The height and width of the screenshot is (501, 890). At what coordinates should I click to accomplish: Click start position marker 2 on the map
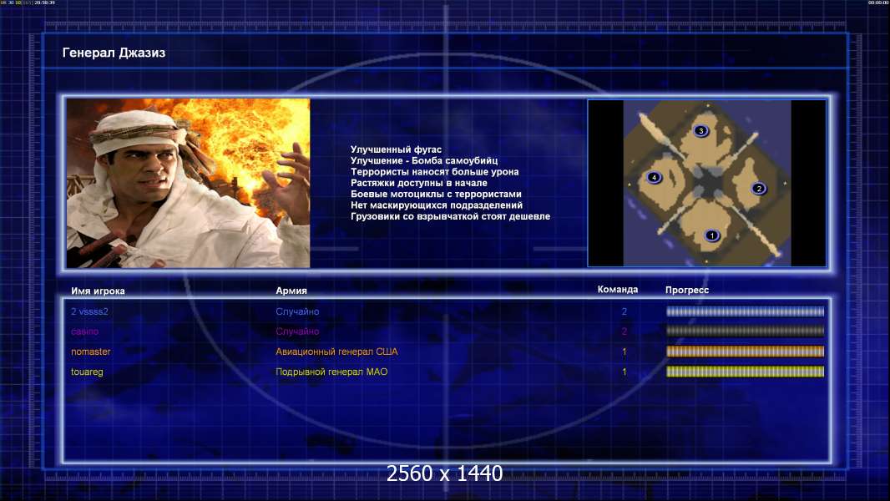758,189
